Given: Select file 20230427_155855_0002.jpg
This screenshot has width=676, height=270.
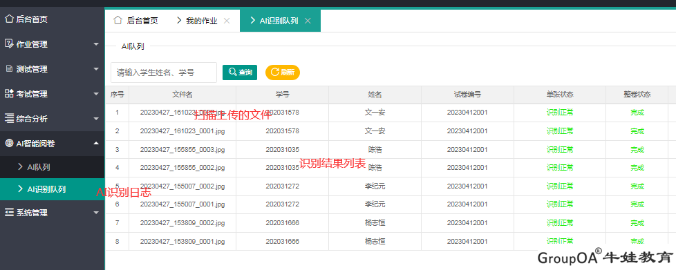Looking at the screenshot, I should [x=182, y=168].
